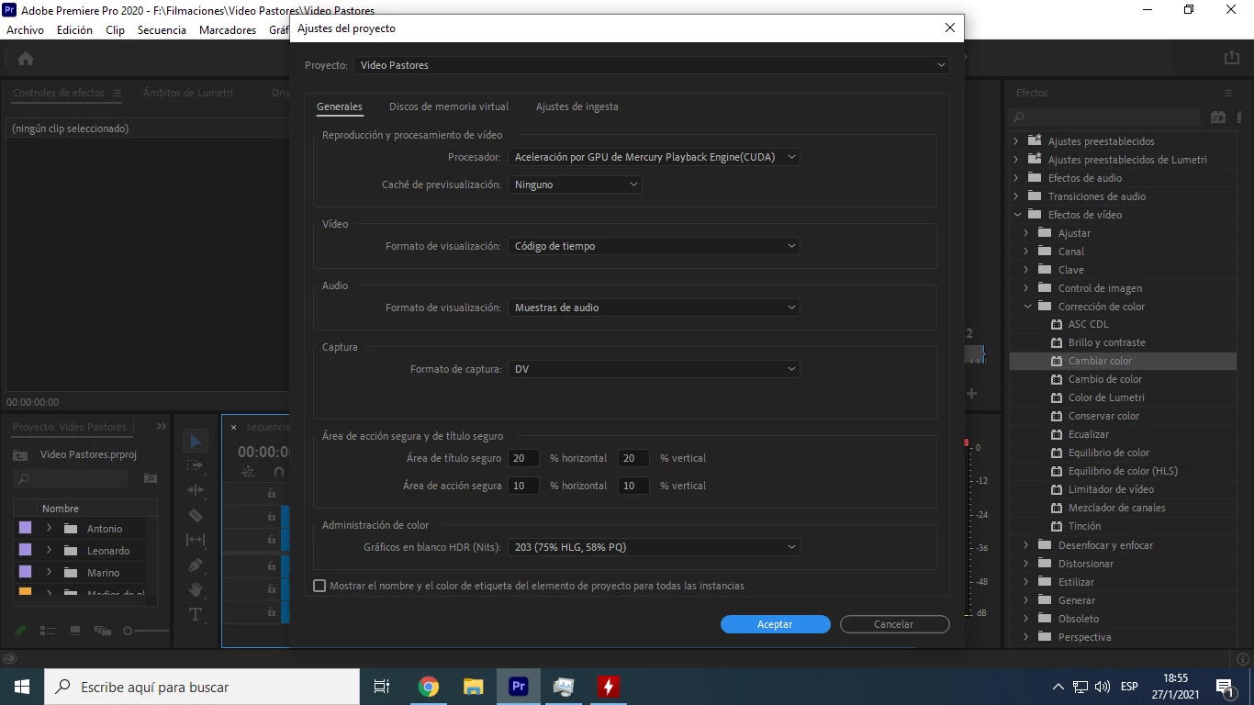This screenshot has height=705, width=1254.
Task: Expand the Efectos de audio folder
Action: coord(1016,178)
